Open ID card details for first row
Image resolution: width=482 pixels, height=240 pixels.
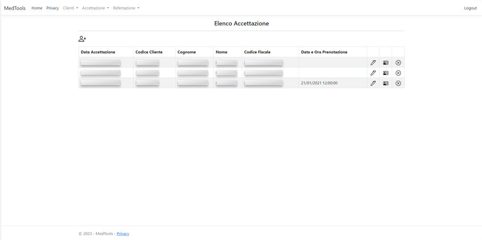385,63
